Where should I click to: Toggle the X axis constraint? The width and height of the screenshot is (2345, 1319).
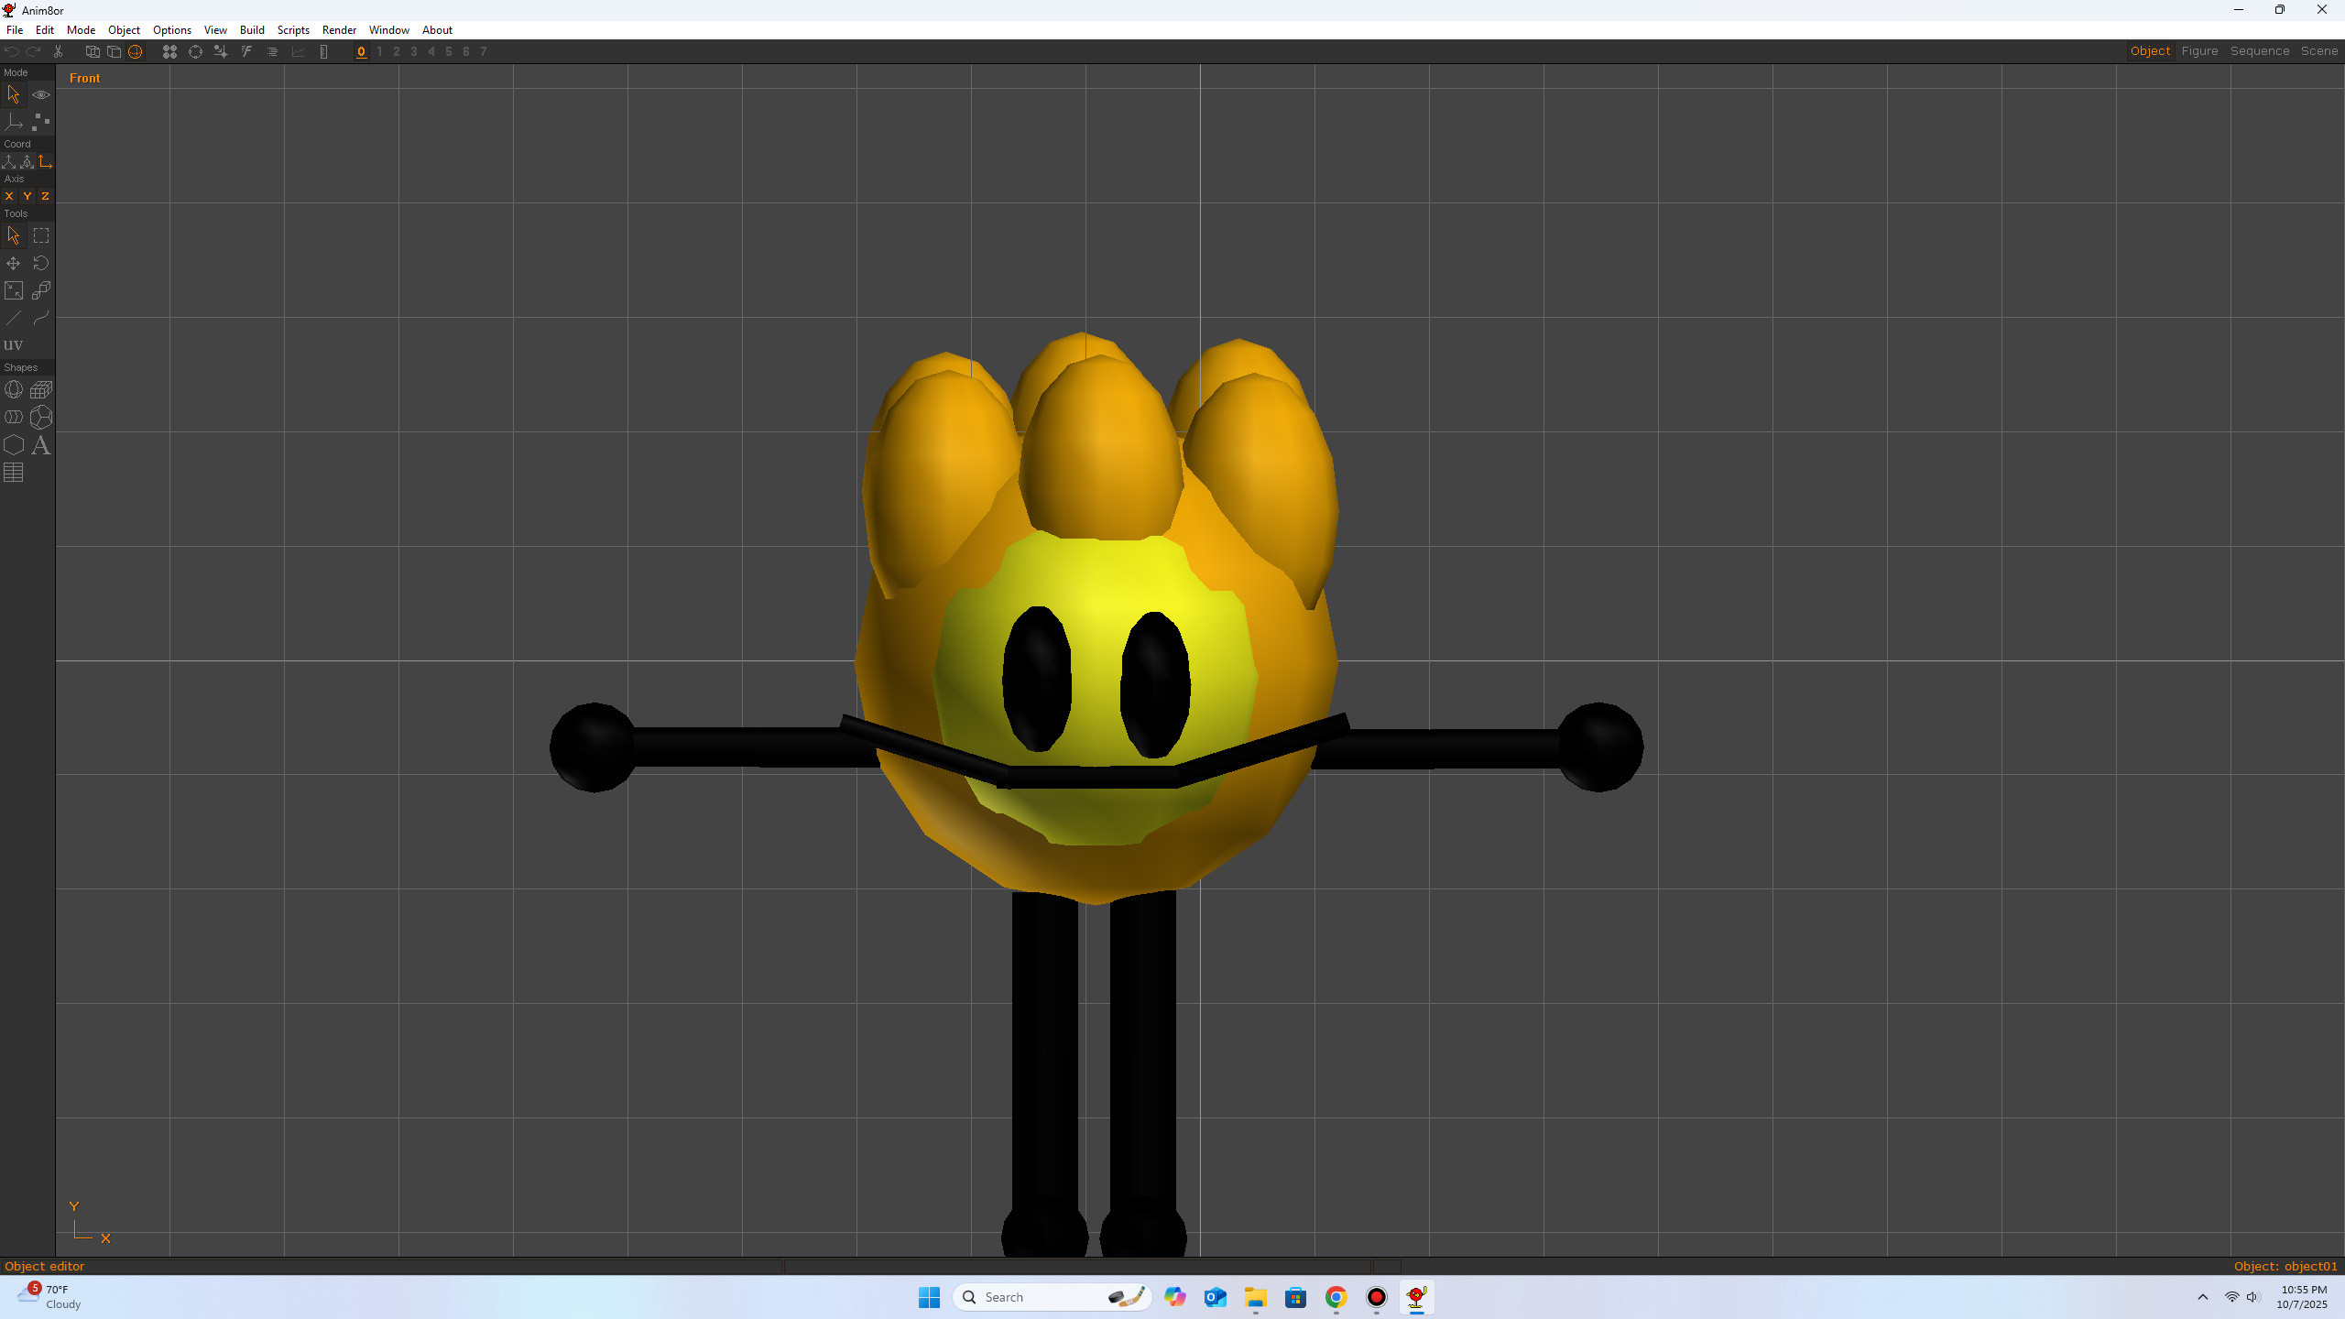click(9, 196)
